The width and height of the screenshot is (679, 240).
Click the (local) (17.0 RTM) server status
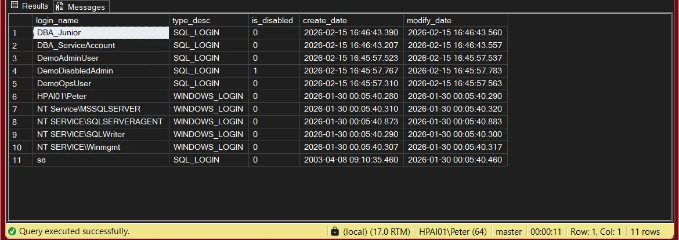tap(376, 232)
